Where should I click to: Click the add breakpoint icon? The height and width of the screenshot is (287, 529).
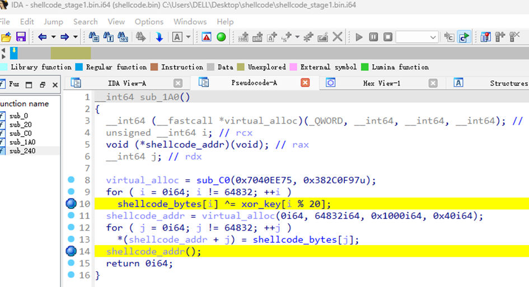click(500, 37)
